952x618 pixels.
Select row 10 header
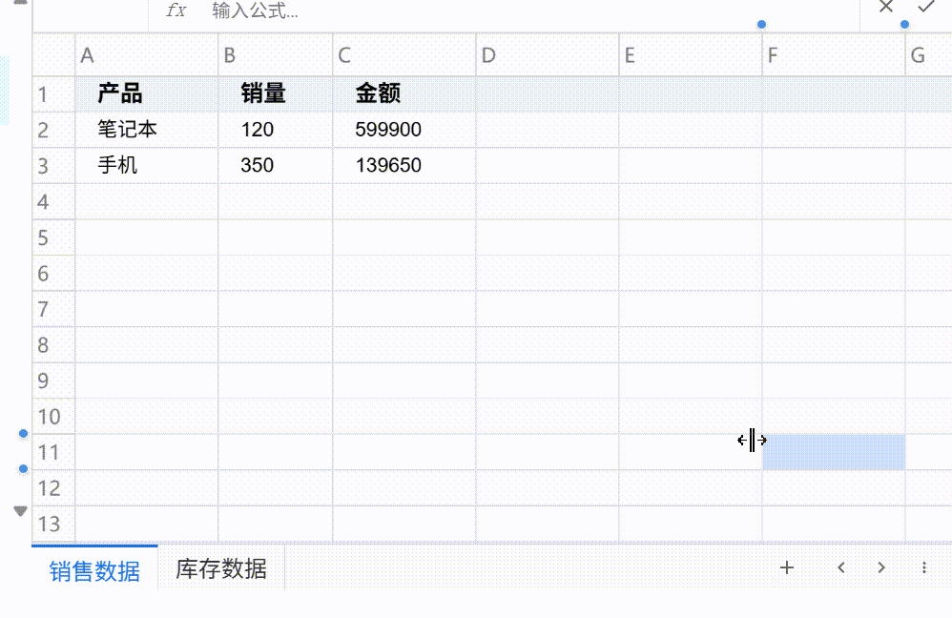[x=53, y=417]
